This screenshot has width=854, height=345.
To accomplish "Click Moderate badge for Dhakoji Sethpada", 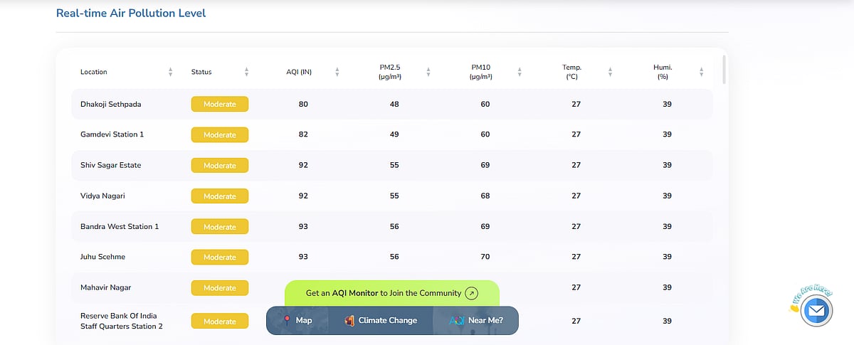I will point(219,104).
